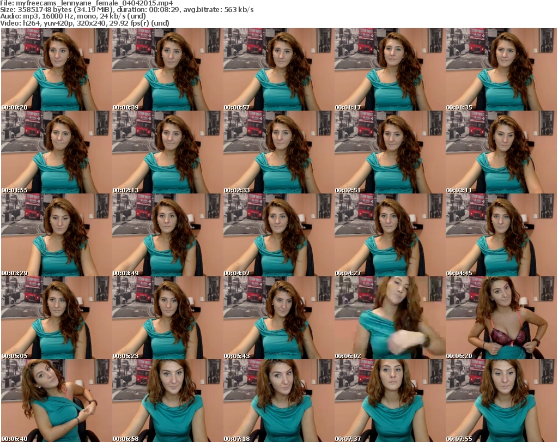
Task: Click the File name line in header
Action: (87, 3)
